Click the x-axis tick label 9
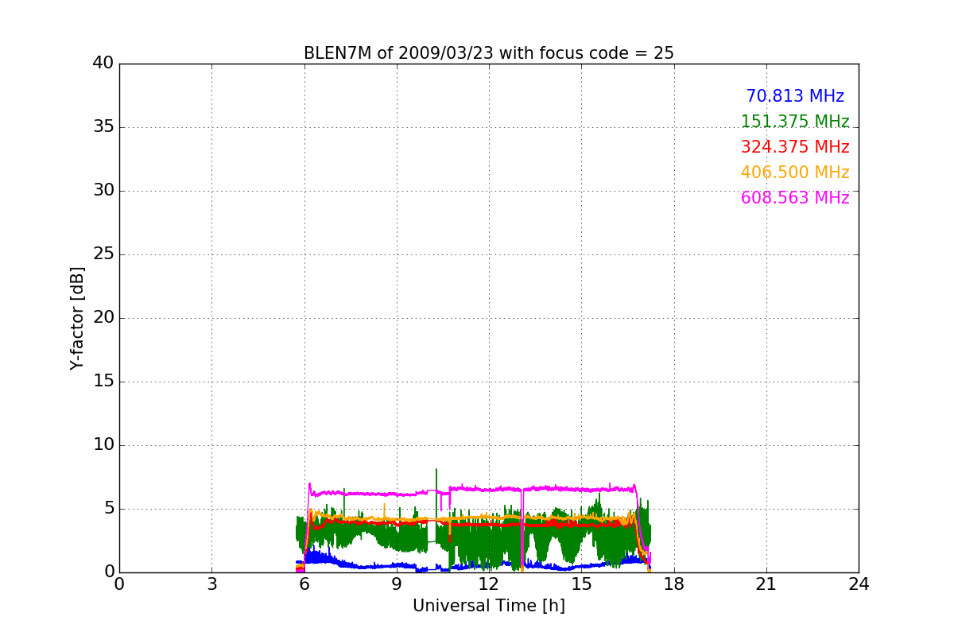 tap(397, 584)
